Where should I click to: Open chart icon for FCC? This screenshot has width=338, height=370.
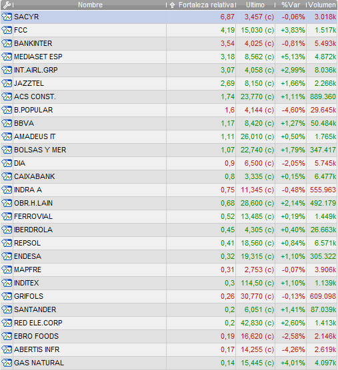pyautogui.click(x=7, y=30)
